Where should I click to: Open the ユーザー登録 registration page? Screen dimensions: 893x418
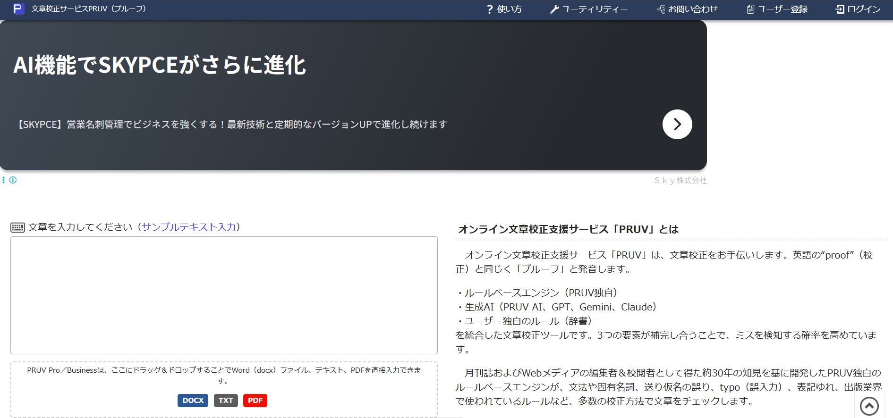pos(777,9)
